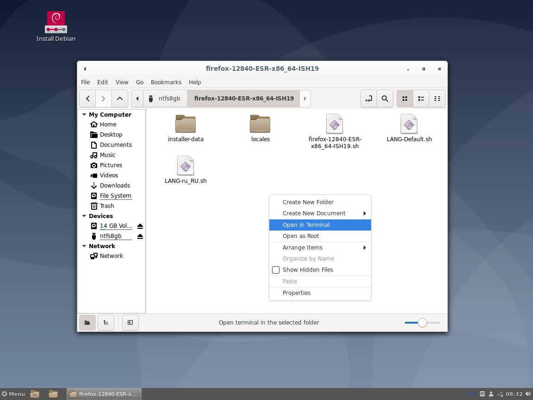Screen dimensions: 533x400
Task: Click the clock showing 08:32
Action: click(514, 394)
